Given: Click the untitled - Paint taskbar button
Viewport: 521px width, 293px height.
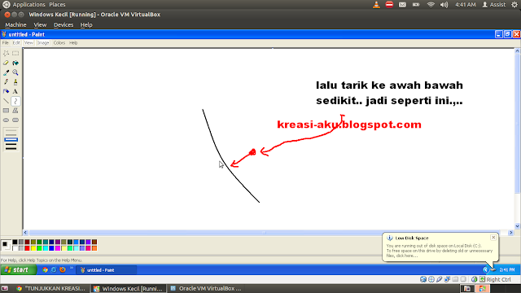Looking at the screenshot, I should 107,270.
